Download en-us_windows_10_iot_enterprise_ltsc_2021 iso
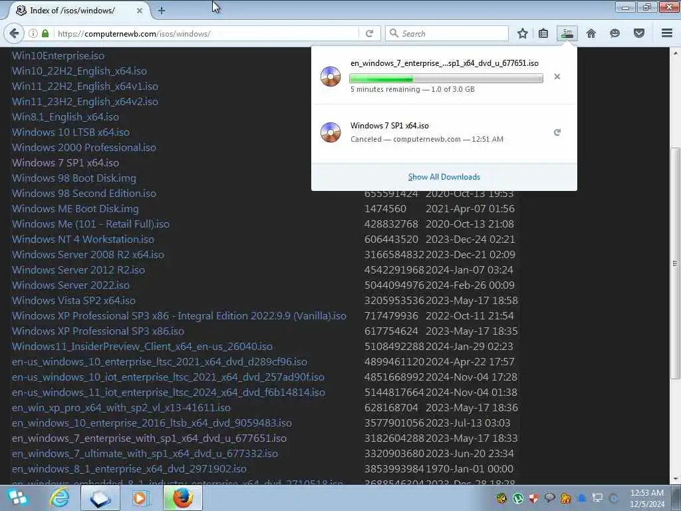Viewport: 681px width, 511px height. [x=168, y=377]
